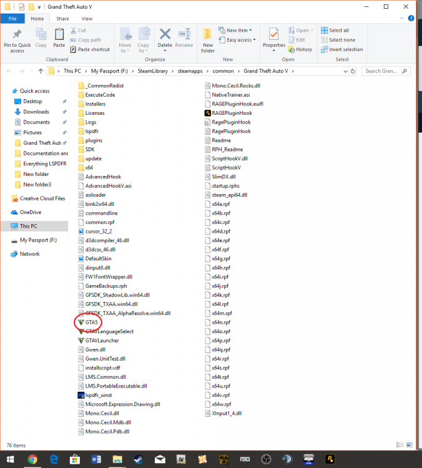Click Copy path in the ribbon

coord(86,40)
